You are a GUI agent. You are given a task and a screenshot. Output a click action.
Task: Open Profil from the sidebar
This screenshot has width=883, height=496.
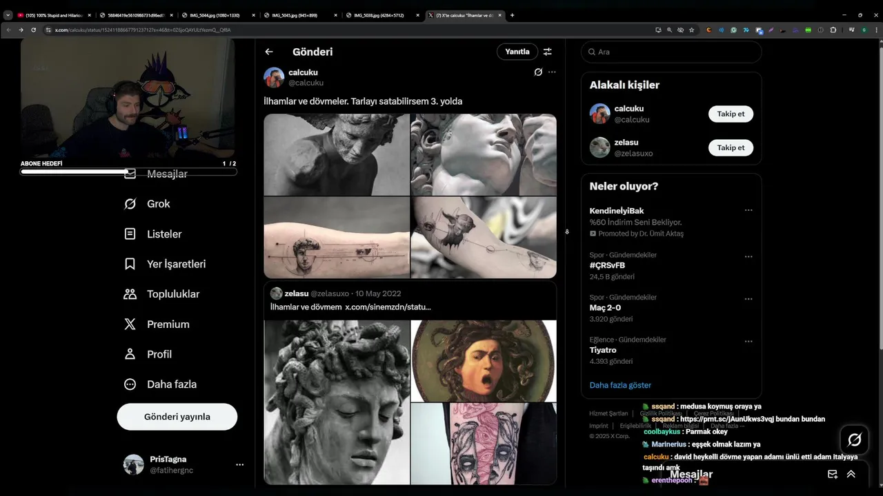[147, 354]
